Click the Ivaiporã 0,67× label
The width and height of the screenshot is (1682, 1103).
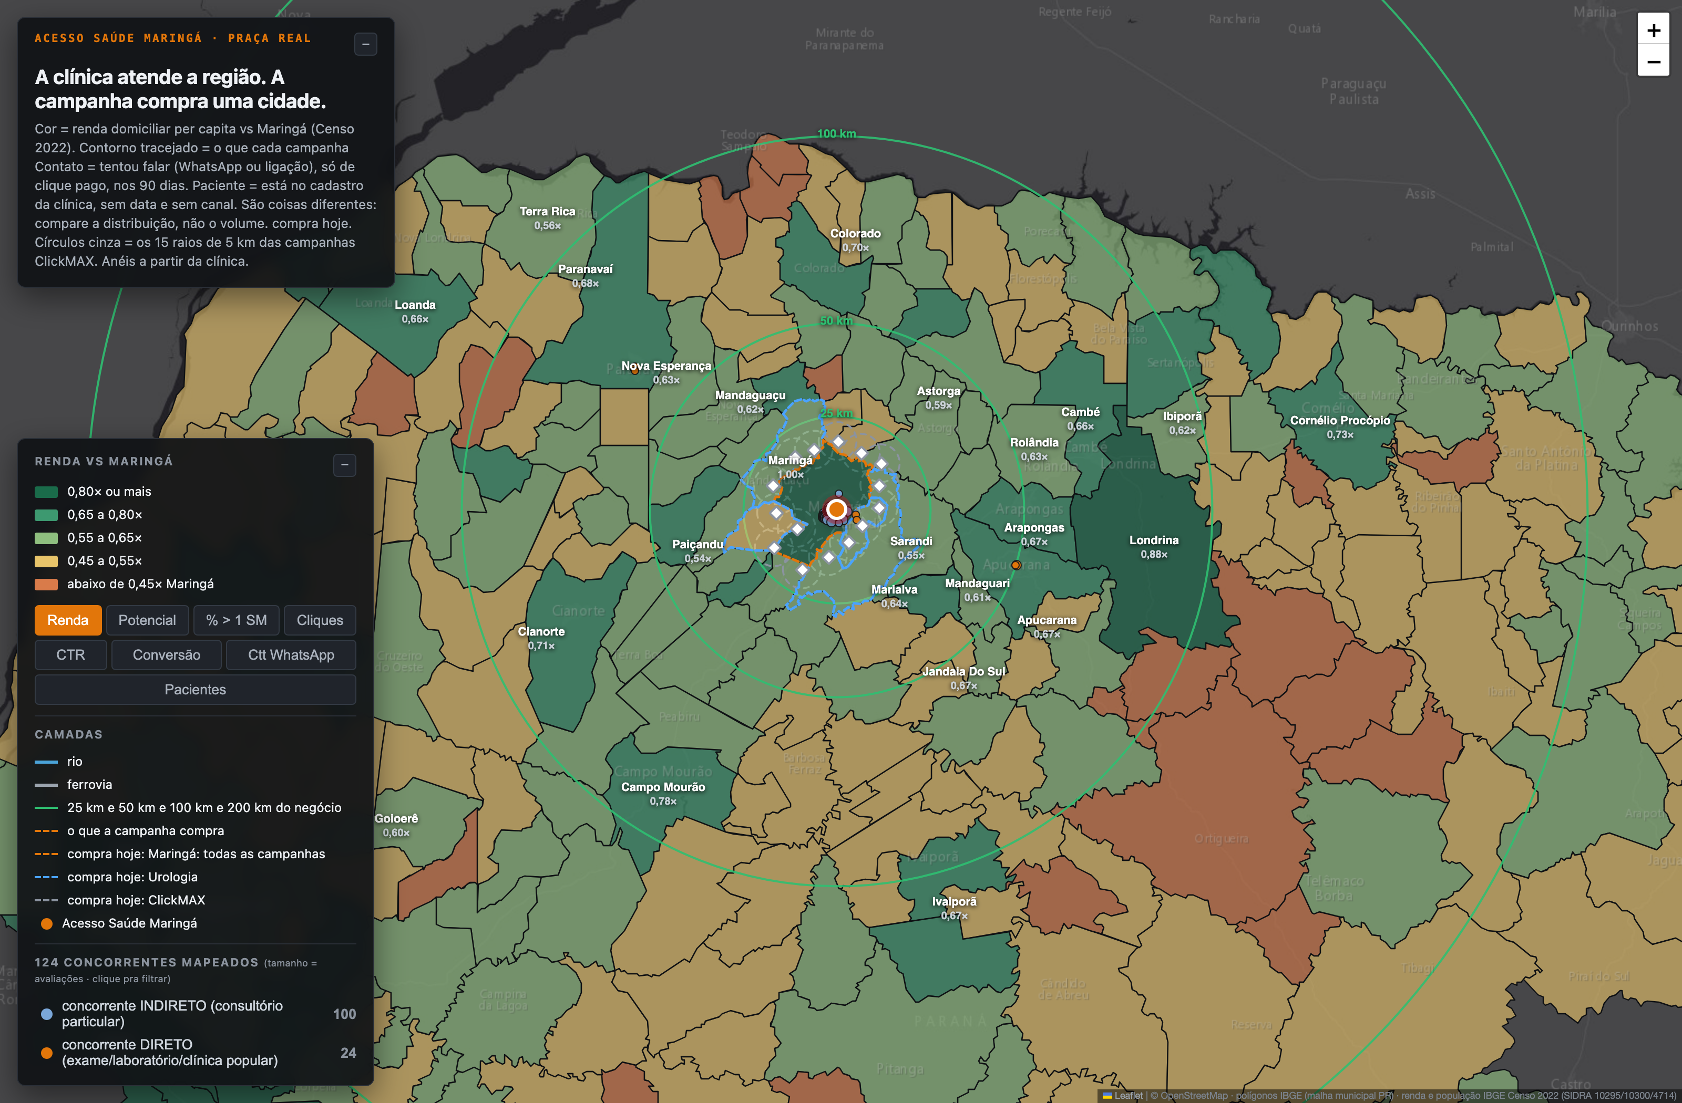pos(954,908)
